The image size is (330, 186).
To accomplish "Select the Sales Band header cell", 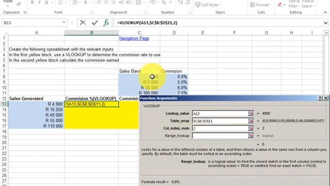I will pyautogui.click(x=139, y=71).
